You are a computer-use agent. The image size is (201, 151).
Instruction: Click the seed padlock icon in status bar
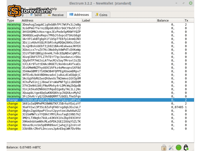tap(186, 147)
